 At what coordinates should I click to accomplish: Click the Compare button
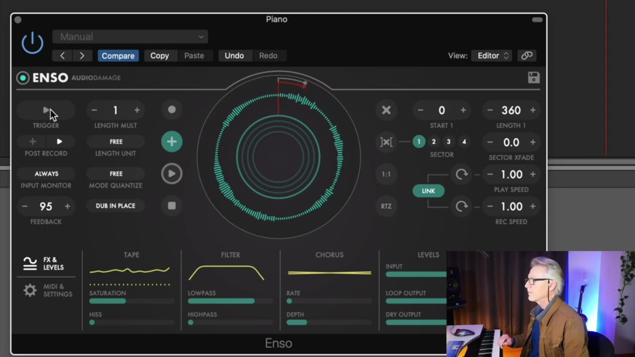coord(118,56)
